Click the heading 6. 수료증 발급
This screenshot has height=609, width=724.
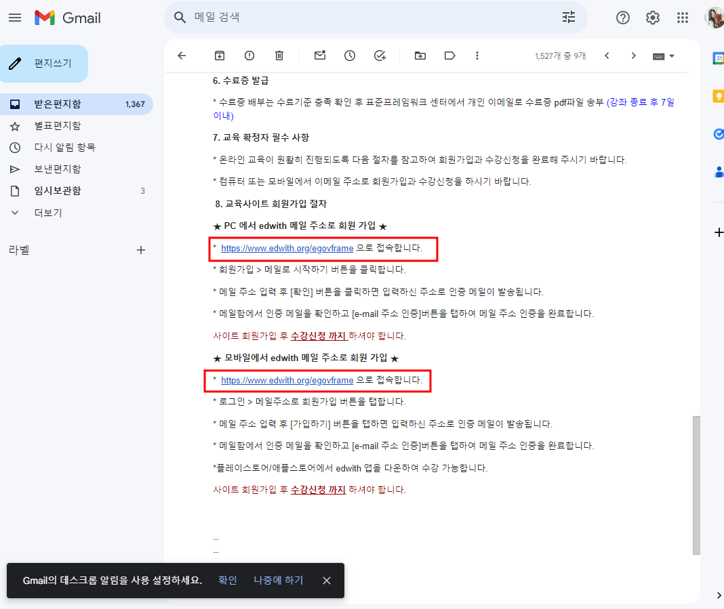pyautogui.click(x=241, y=81)
